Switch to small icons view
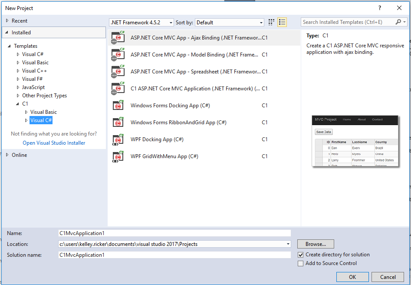Viewport: 411px width, 285px height. (x=272, y=22)
